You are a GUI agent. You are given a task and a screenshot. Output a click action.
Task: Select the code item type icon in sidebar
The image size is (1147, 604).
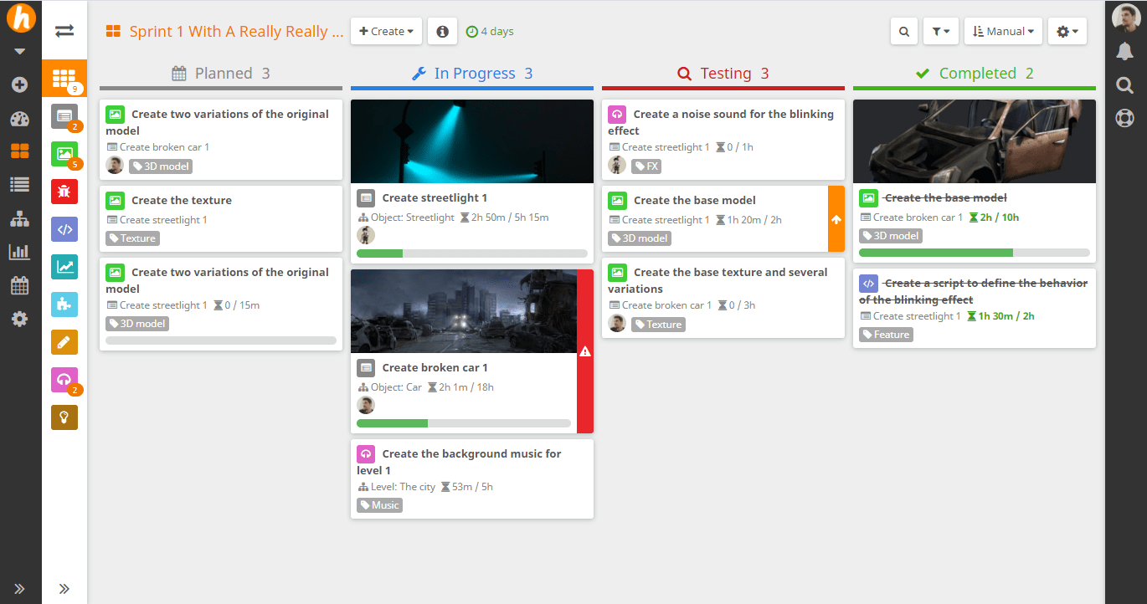click(x=64, y=229)
